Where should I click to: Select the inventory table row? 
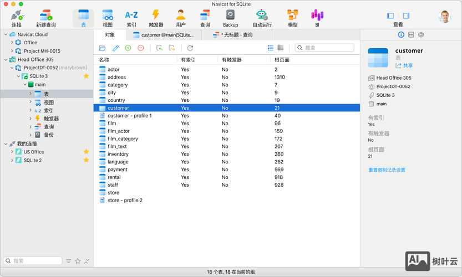tap(227, 154)
